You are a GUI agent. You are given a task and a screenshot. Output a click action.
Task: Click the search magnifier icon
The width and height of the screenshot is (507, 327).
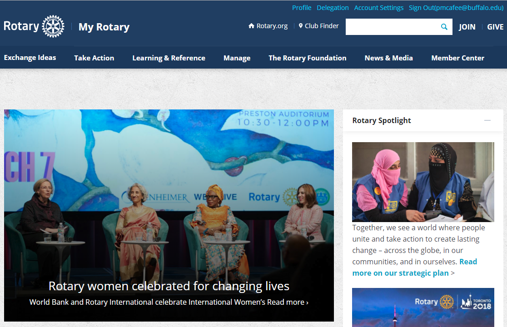click(444, 27)
